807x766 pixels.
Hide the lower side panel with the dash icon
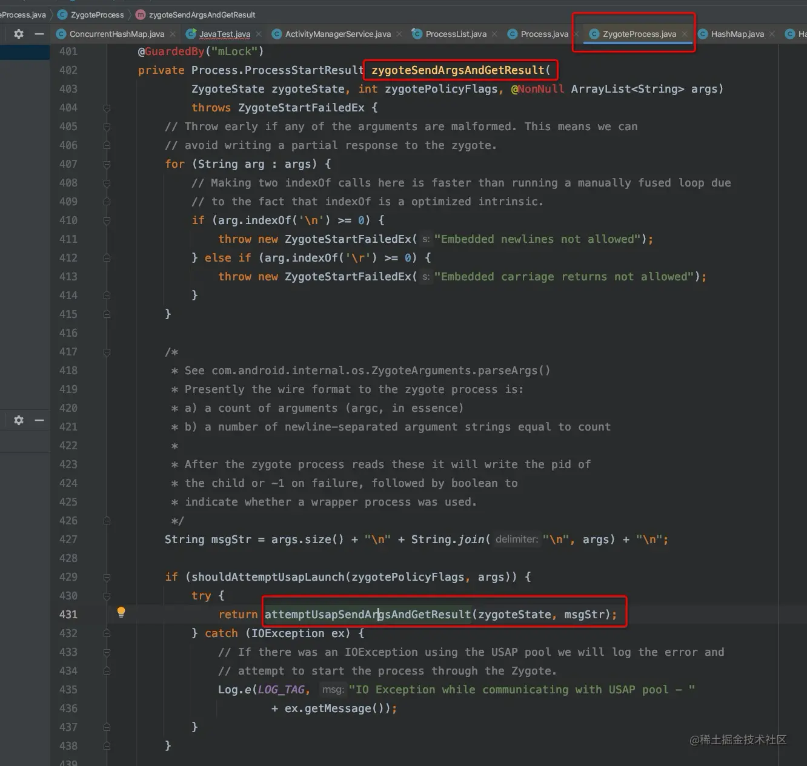[x=39, y=420]
